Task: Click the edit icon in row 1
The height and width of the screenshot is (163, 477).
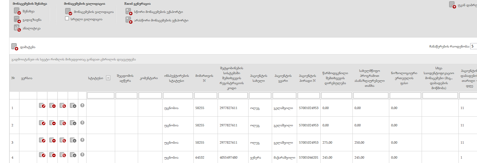Action: tap(42, 106)
